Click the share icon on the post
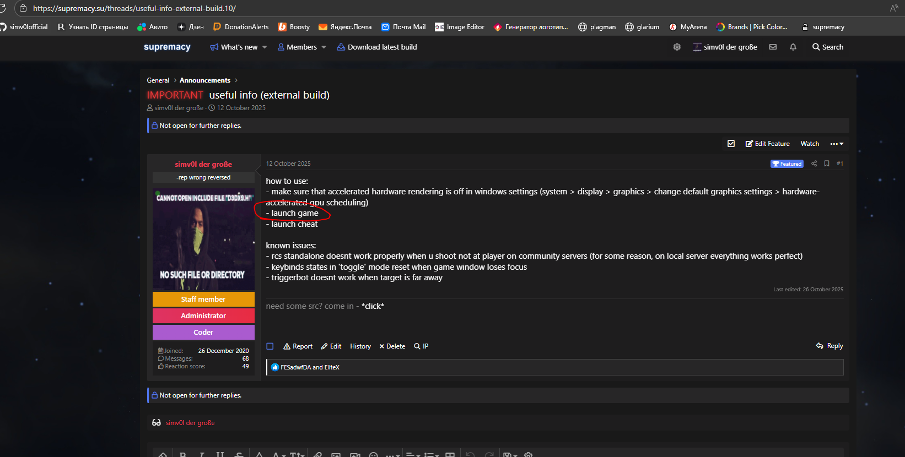This screenshot has height=457, width=905. tap(814, 164)
